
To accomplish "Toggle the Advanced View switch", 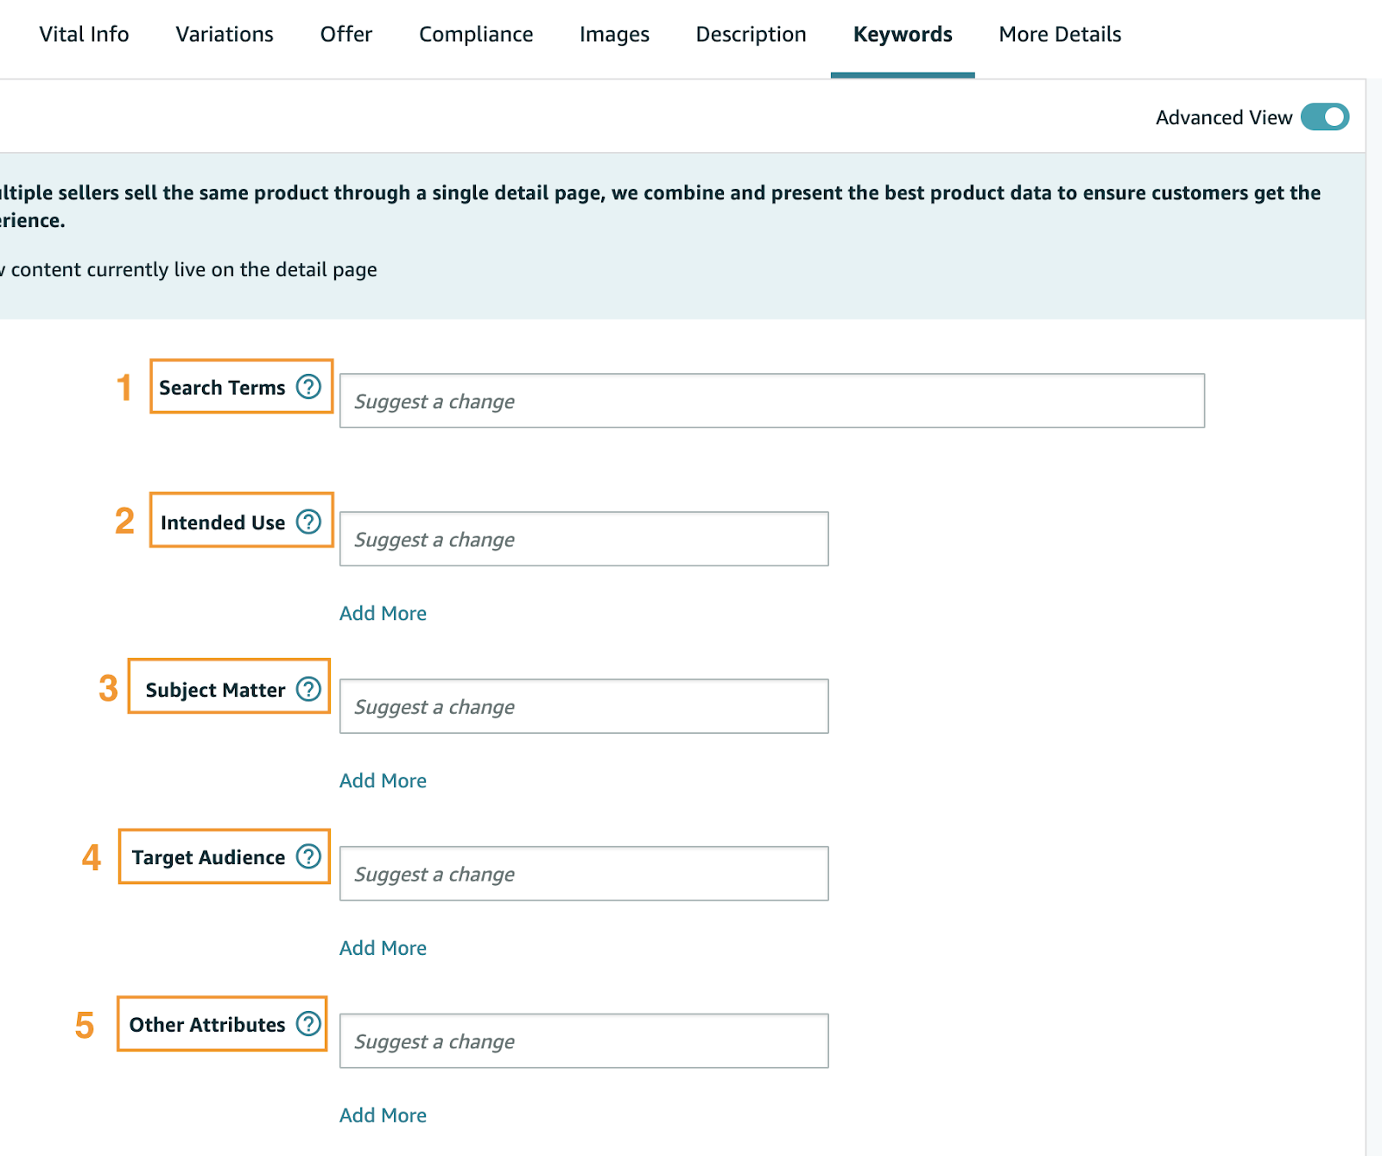I will click(1325, 117).
